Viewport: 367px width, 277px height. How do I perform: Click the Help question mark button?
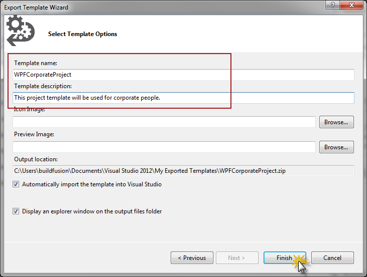332,6
